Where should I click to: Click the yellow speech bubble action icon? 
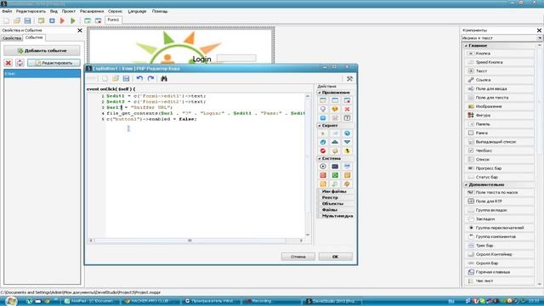[335, 109]
